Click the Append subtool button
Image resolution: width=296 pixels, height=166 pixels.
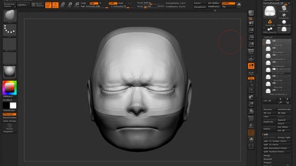pyautogui.click(x=284, y=120)
